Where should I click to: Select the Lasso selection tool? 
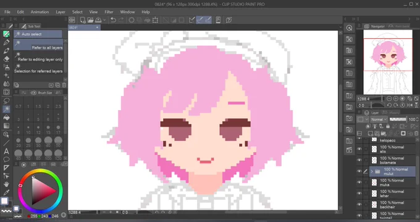pyautogui.click(x=6, y=101)
